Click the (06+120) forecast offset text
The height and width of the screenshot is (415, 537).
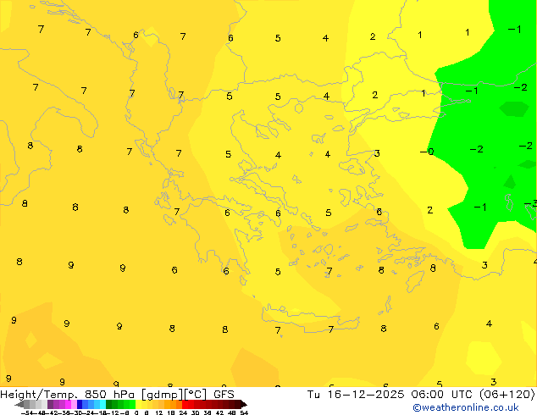(507, 395)
